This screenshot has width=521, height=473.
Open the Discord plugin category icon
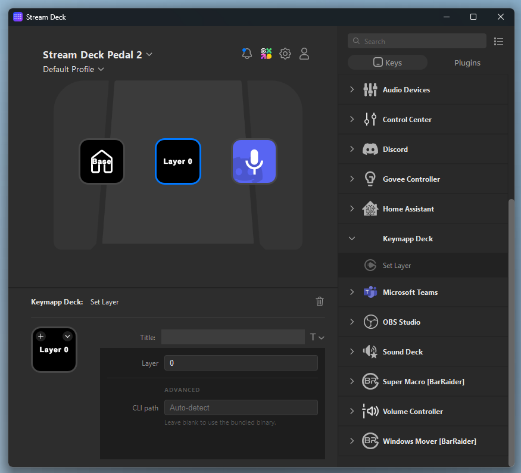pos(370,149)
